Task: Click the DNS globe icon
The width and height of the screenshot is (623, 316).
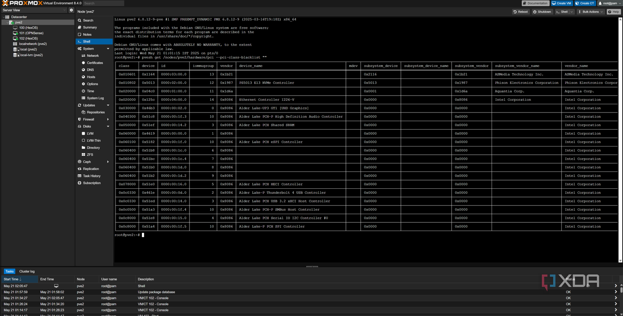Action: [83, 70]
